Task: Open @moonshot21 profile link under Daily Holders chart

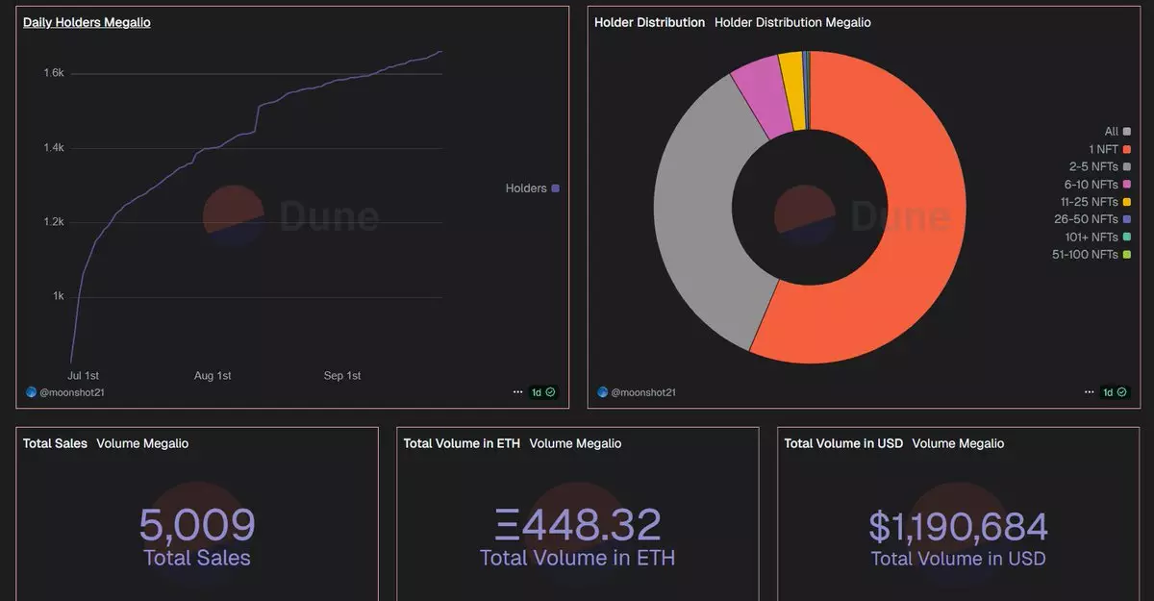Action: (73, 392)
